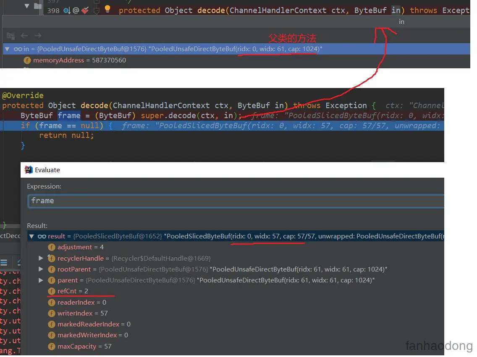
Task: Click the field icon beside 'parent ='
Action: coord(51,280)
